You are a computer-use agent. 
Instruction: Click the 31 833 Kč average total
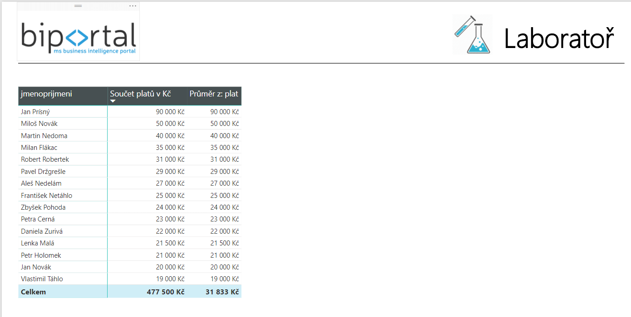coord(222,292)
